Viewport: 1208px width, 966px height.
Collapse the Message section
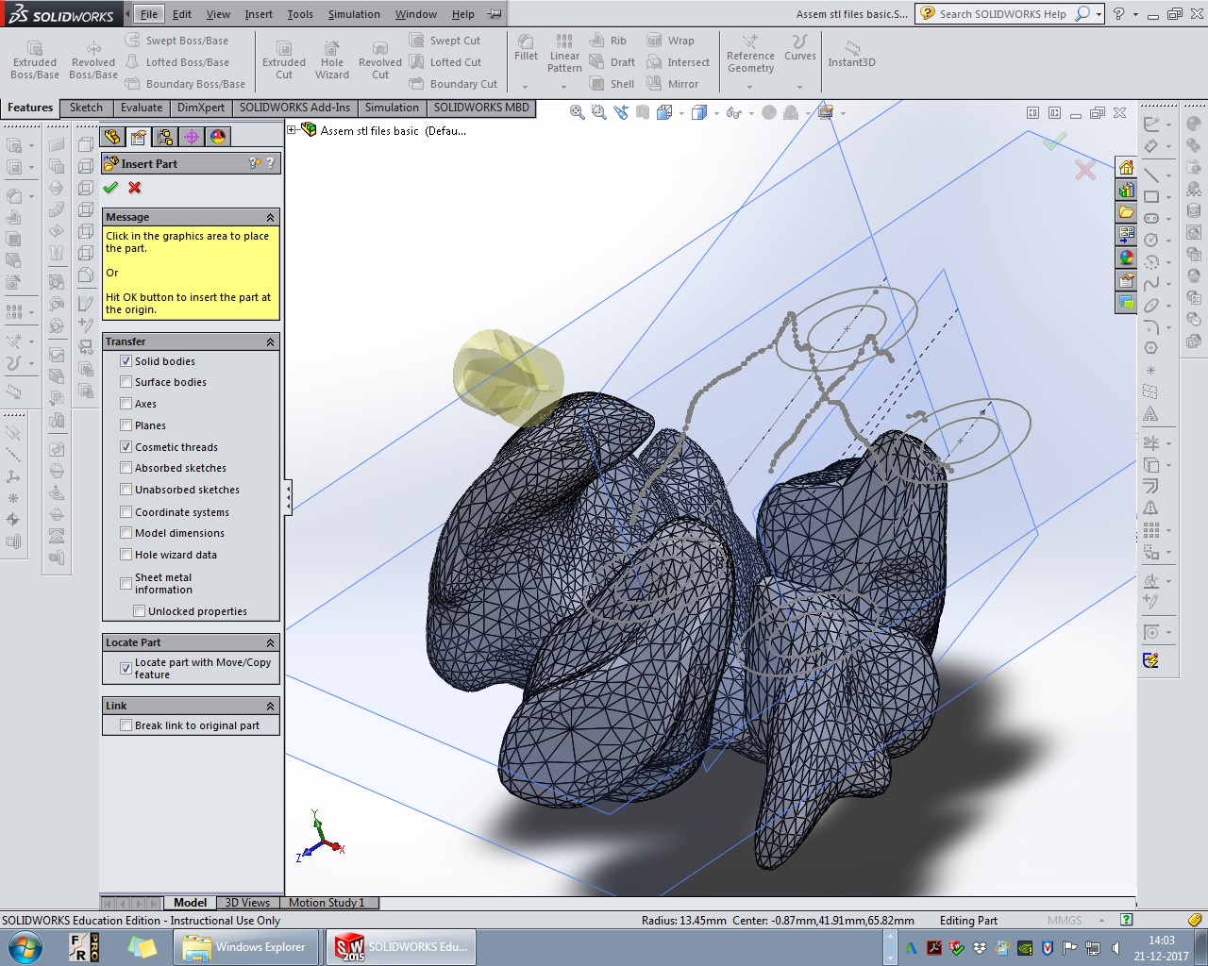[270, 217]
